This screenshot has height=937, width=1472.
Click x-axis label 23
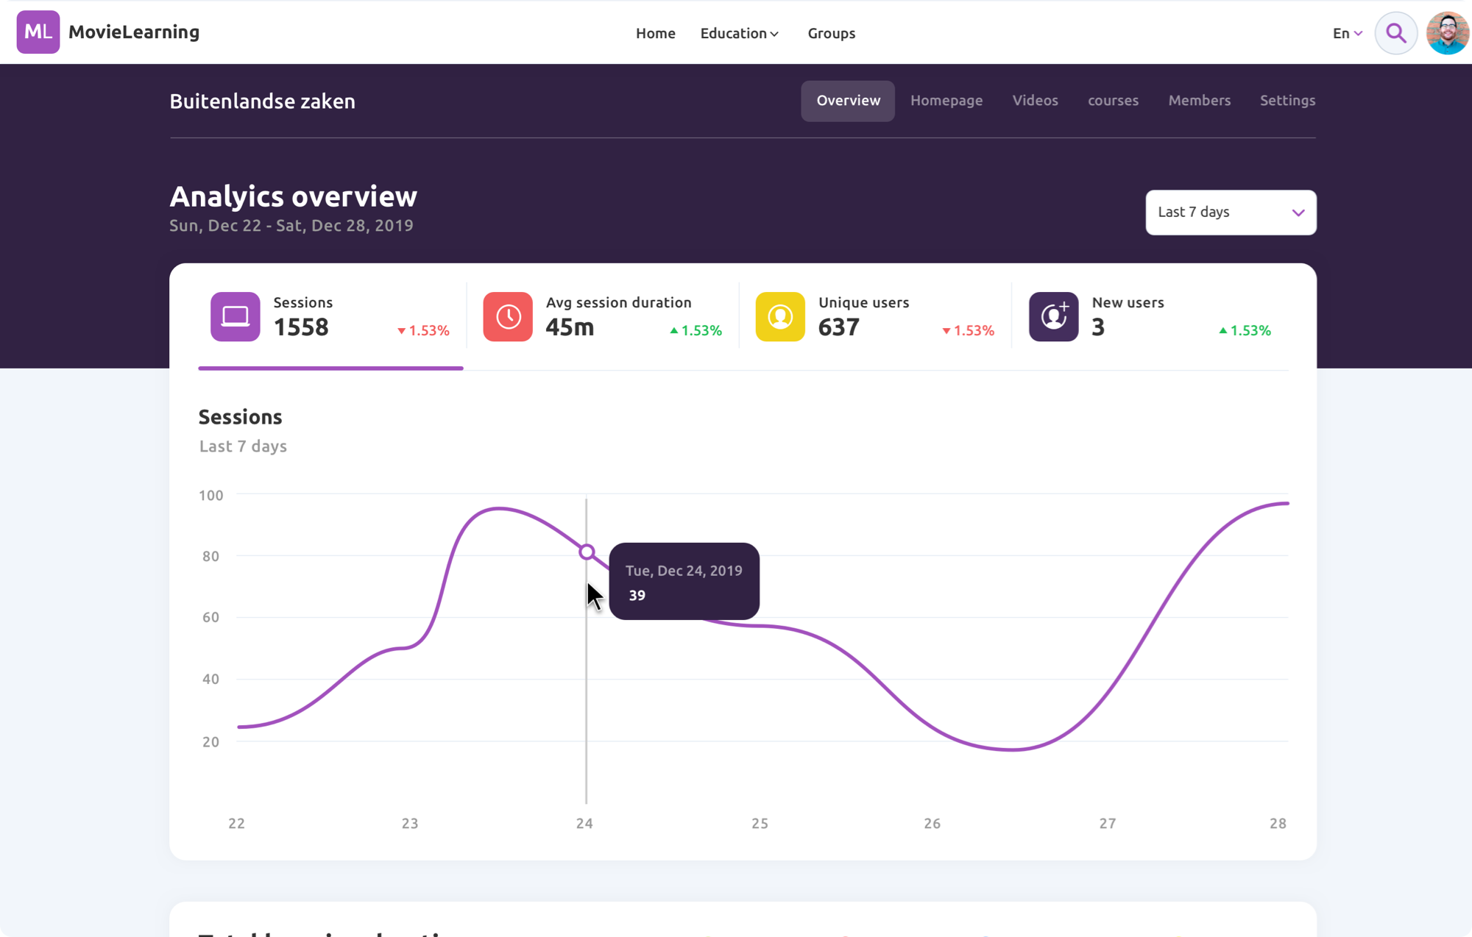[410, 823]
